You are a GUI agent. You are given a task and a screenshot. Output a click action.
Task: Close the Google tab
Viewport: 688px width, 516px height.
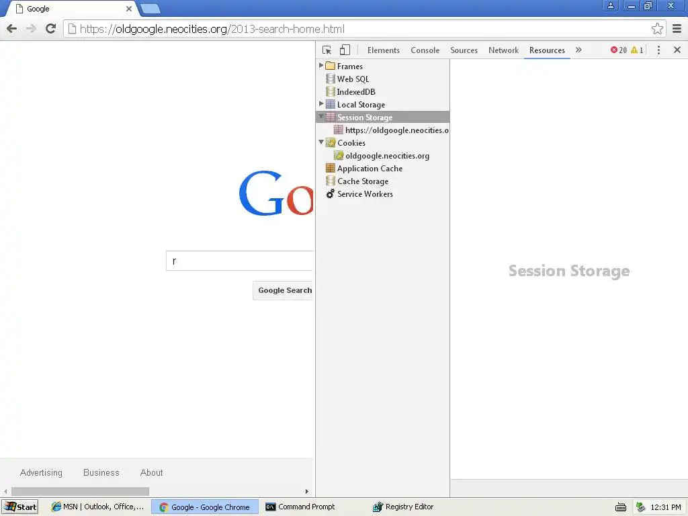click(x=128, y=9)
